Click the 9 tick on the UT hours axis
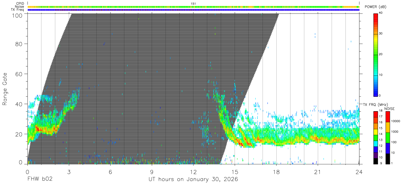This screenshot has width=404, height=186. coord(152,172)
